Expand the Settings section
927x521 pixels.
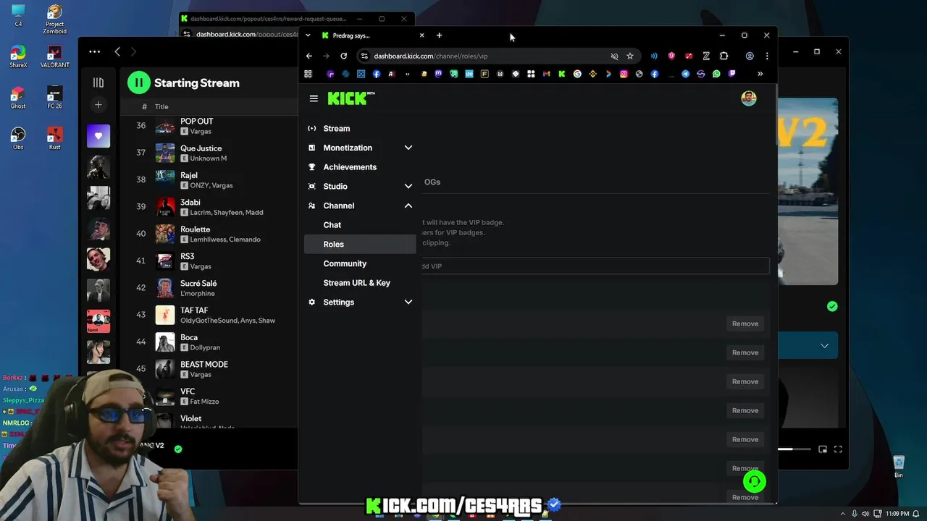point(408,302)
